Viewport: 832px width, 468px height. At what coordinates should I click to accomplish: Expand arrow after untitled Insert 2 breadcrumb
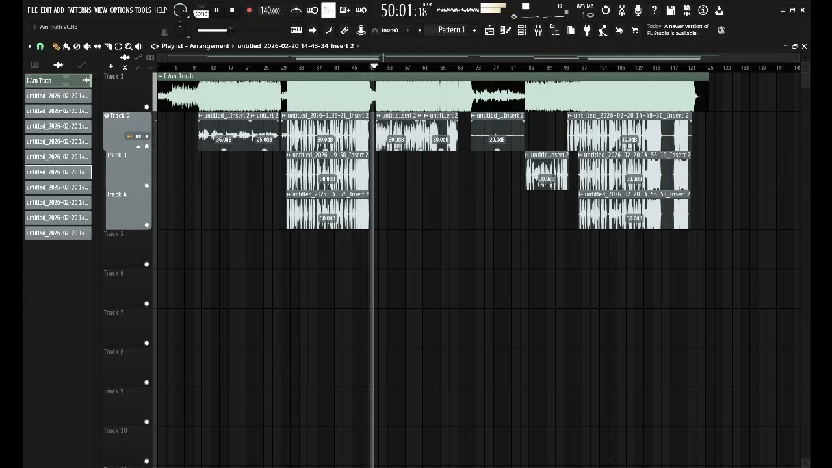[x=358, y=46]
